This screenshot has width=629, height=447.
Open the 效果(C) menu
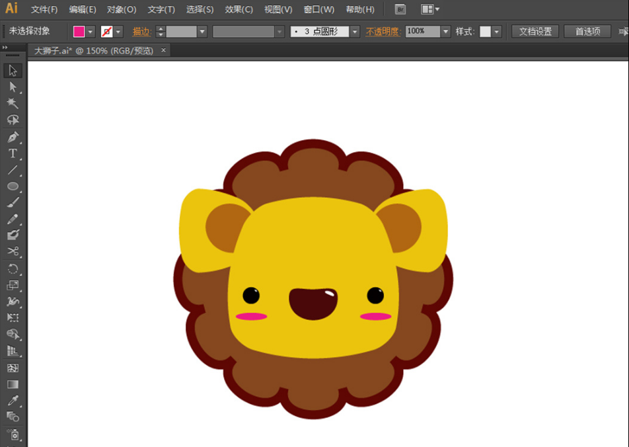(x=239, y=9)
